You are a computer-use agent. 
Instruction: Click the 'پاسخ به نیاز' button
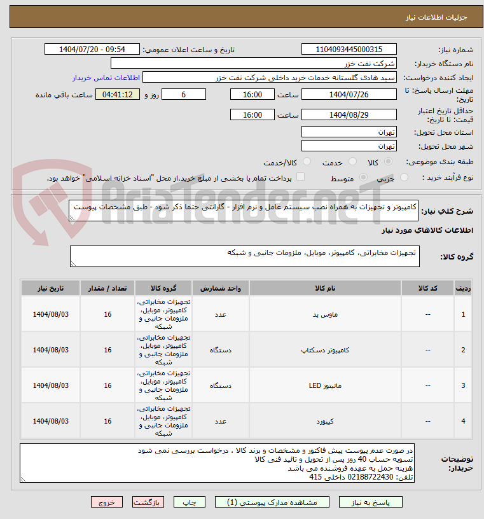click(x=370, y=502)
